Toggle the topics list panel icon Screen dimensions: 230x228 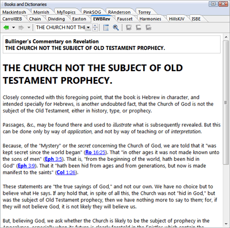pyautogui.click(x=106, y=28)
